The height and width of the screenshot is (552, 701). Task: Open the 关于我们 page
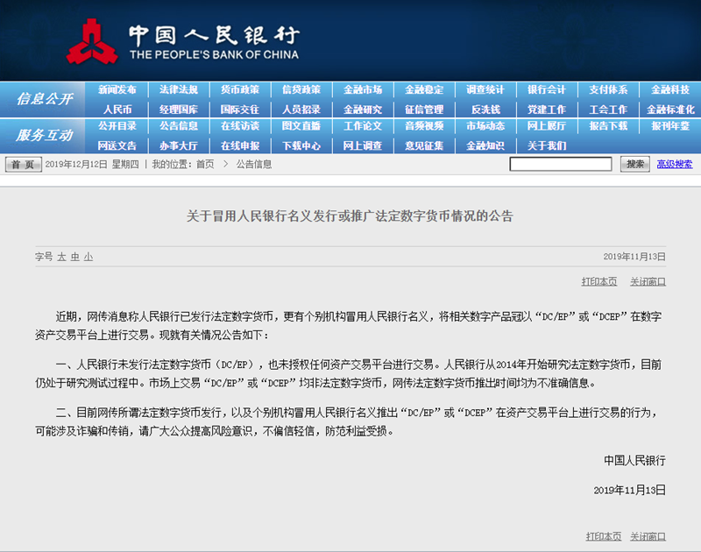click(547, 145)
